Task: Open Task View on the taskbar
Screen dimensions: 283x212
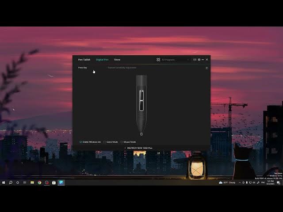Action: (x=25, y=182)
